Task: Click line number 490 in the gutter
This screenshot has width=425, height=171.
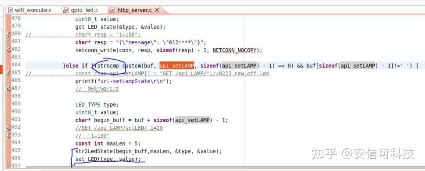Action: [16, 111]
